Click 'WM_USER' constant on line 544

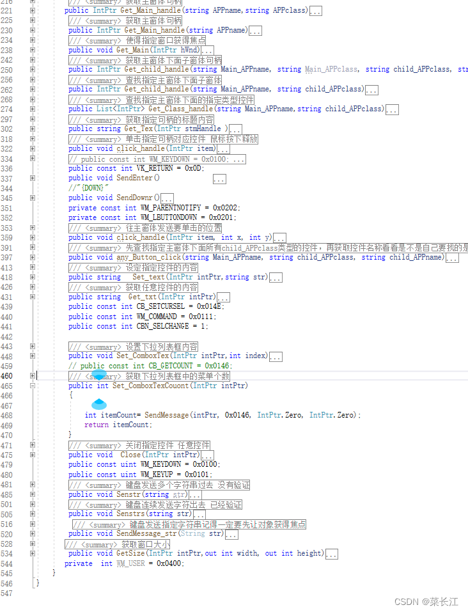(131, 563)
